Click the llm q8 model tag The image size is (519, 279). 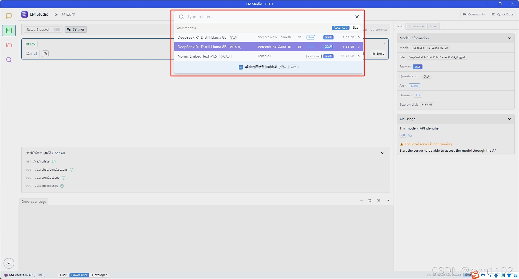pos(32,54)
